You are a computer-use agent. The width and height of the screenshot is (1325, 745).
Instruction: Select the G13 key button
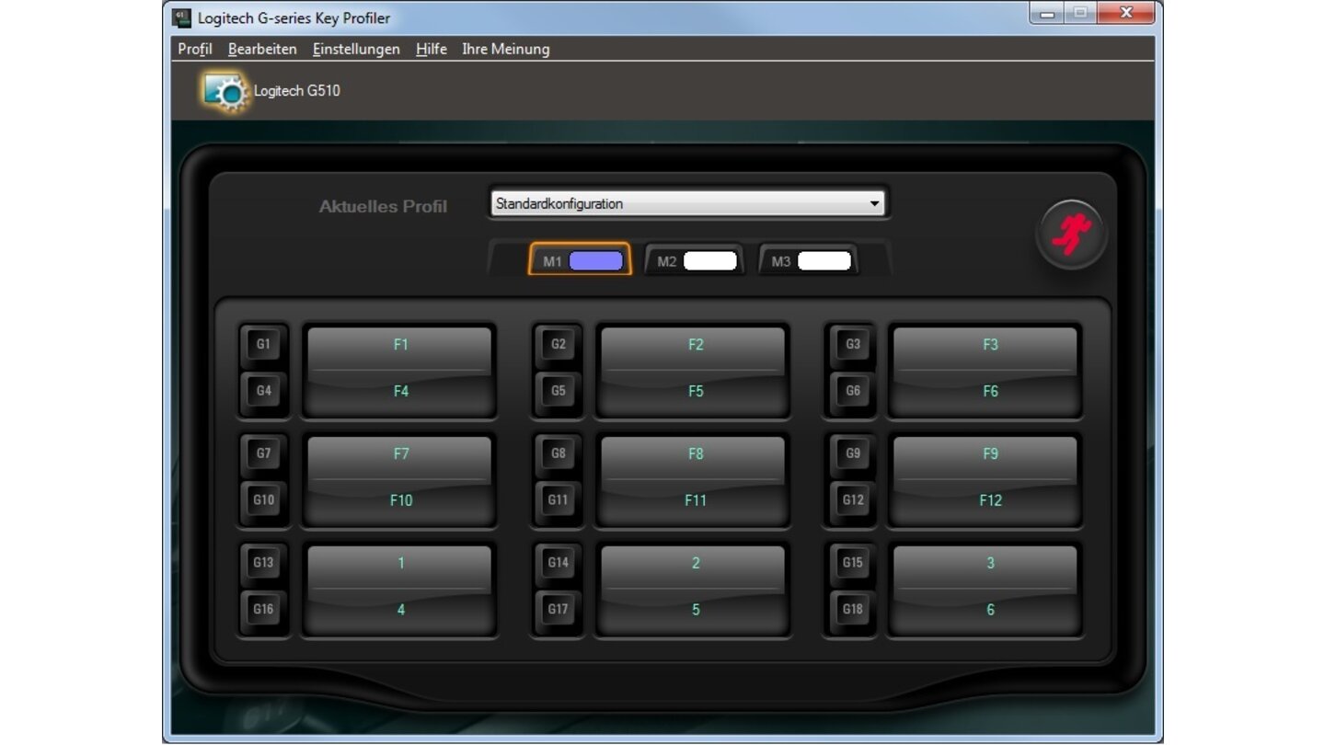264,563
